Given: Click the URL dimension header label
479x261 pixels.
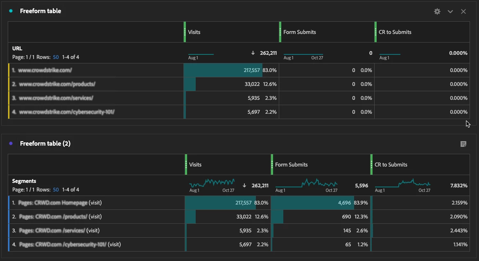Looking at the screenshot, I should [17, 49].
